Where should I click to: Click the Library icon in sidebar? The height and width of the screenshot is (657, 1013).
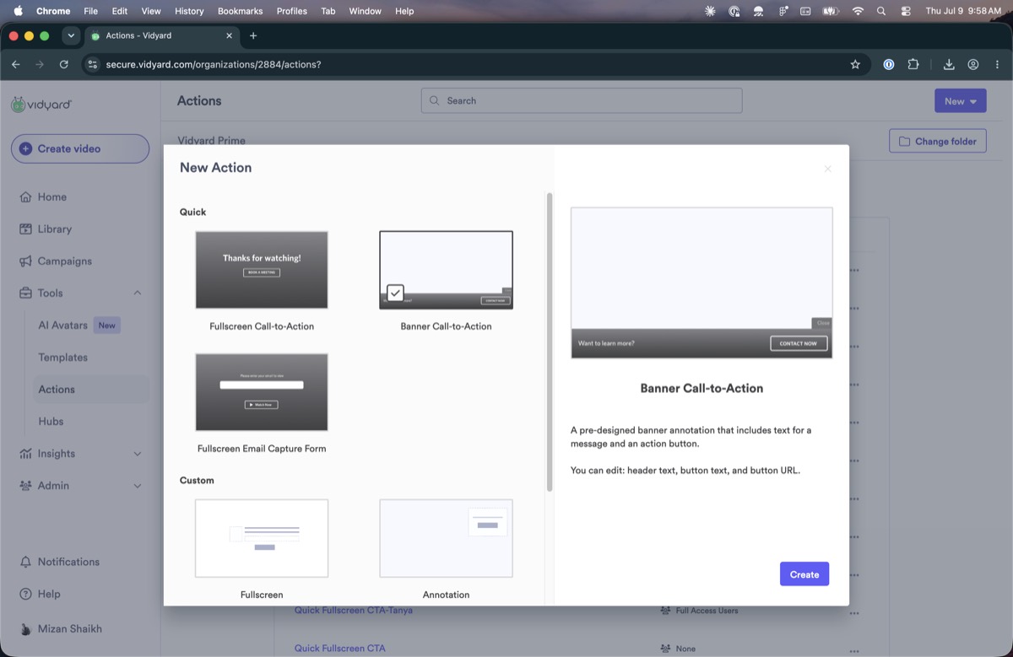pyautogui.click(x=25, y=229)
